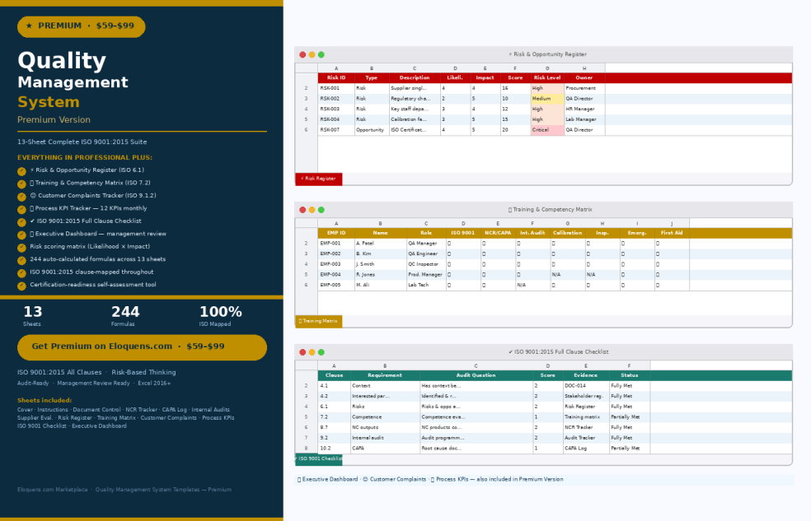Select cell RSK-007
811x521 pixels.
[336, 130]
